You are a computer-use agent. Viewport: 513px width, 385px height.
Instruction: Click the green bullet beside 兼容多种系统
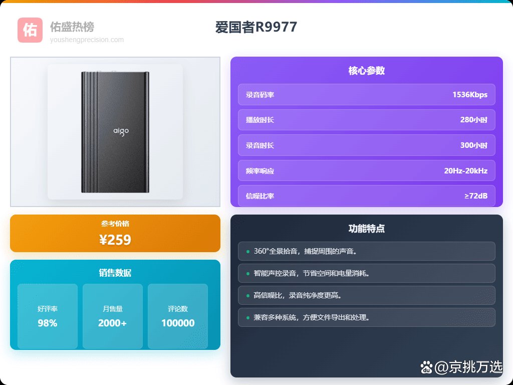click(x=248, y=317)
